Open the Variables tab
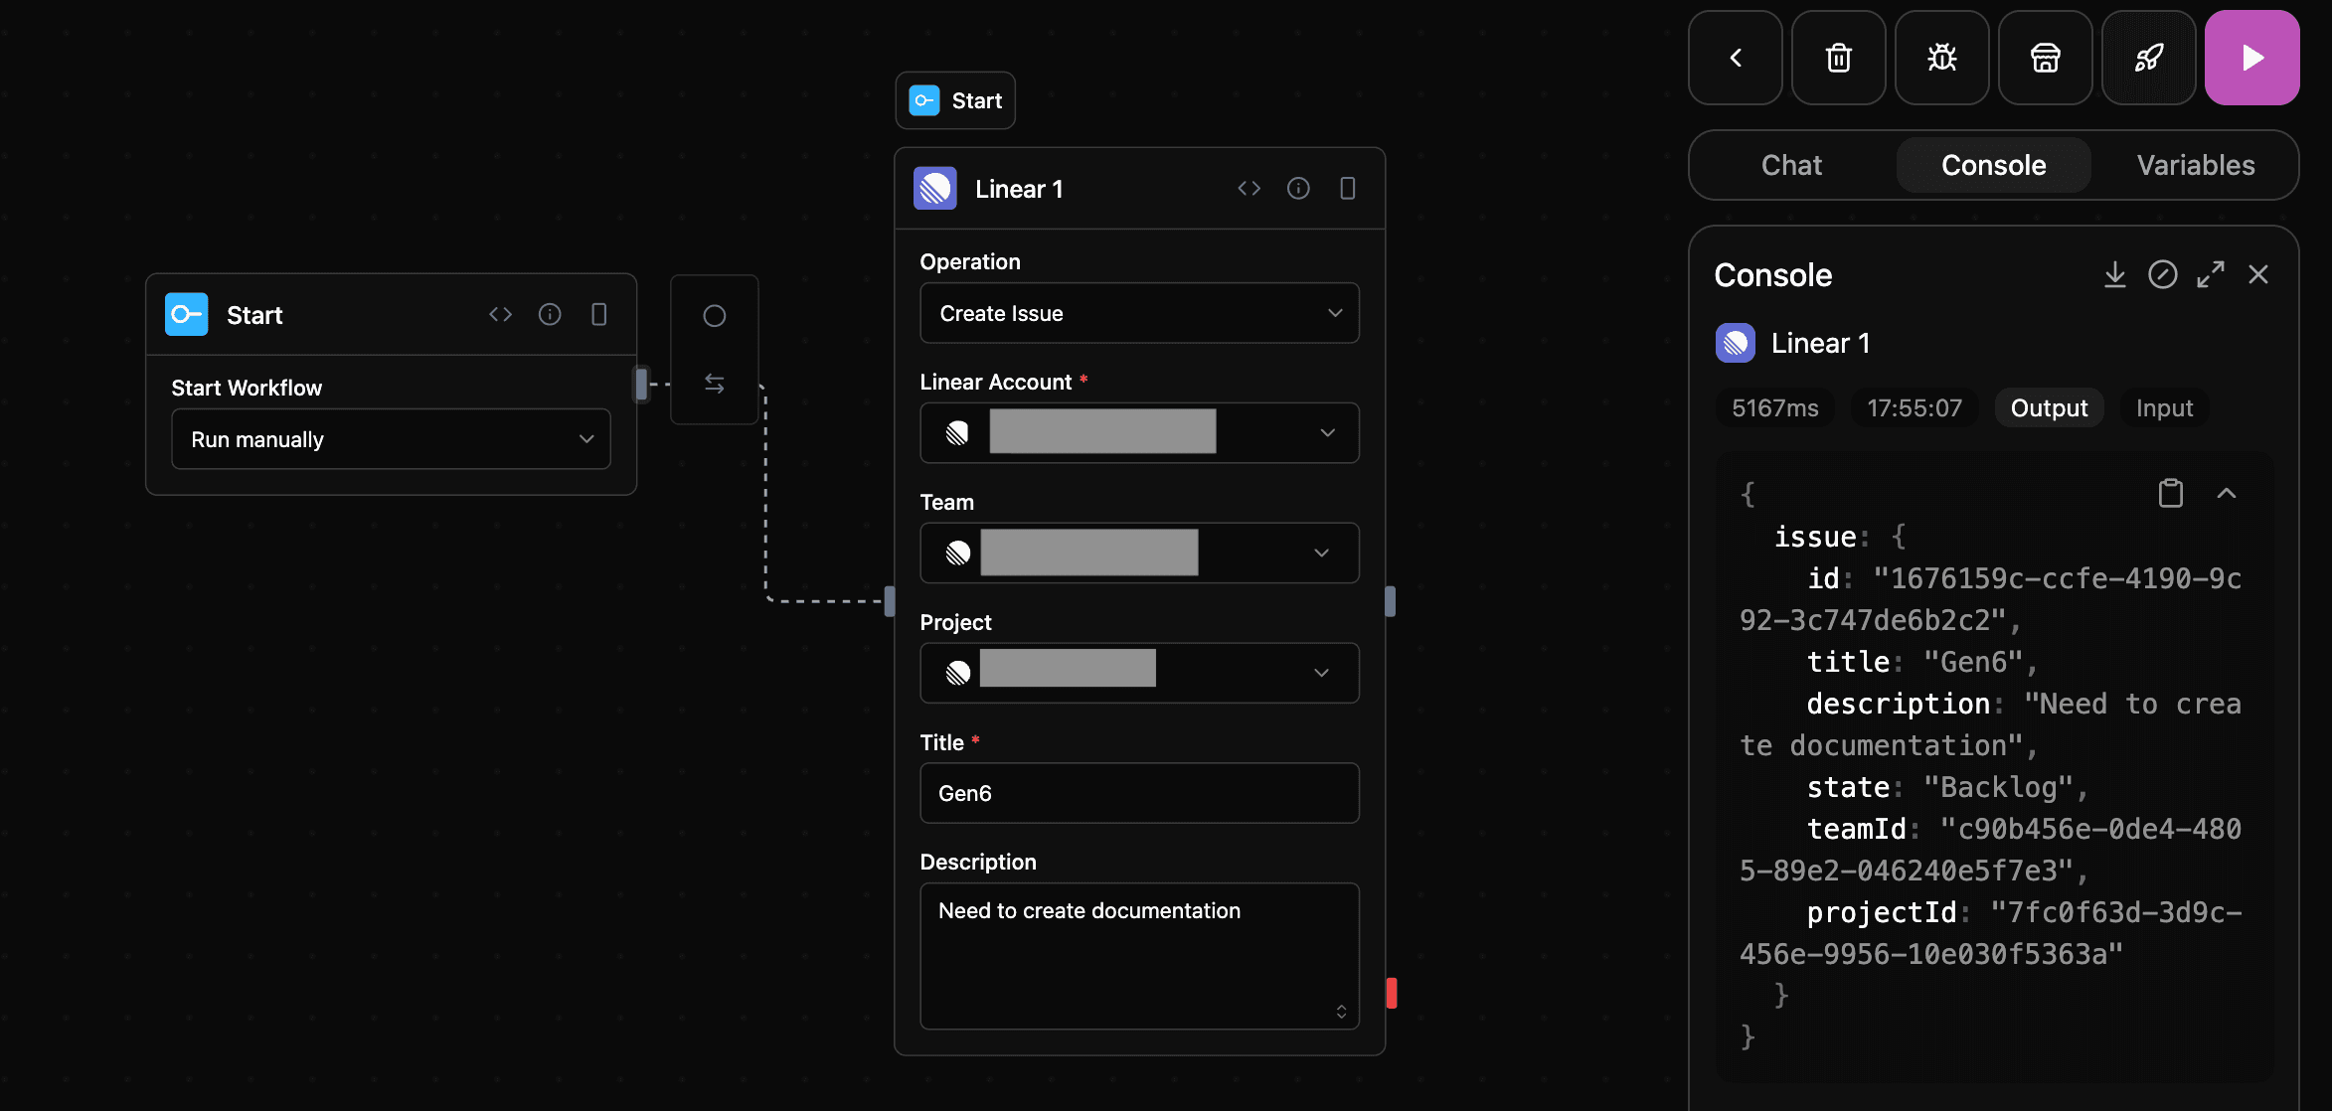Viewport: 2332px width, 1111px height. pos(2196,165)
